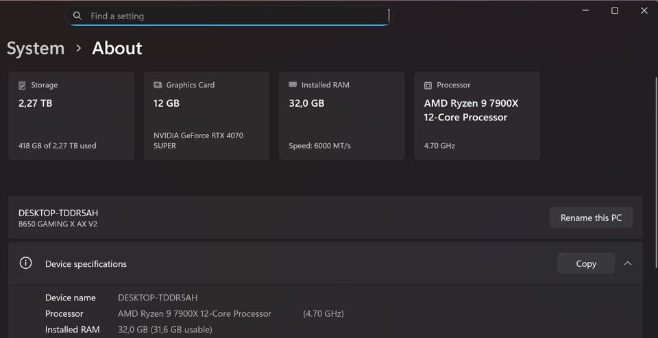Collapse the Device specifications section
This screenshot has width=658, height=338.
[x=627, y=263]
